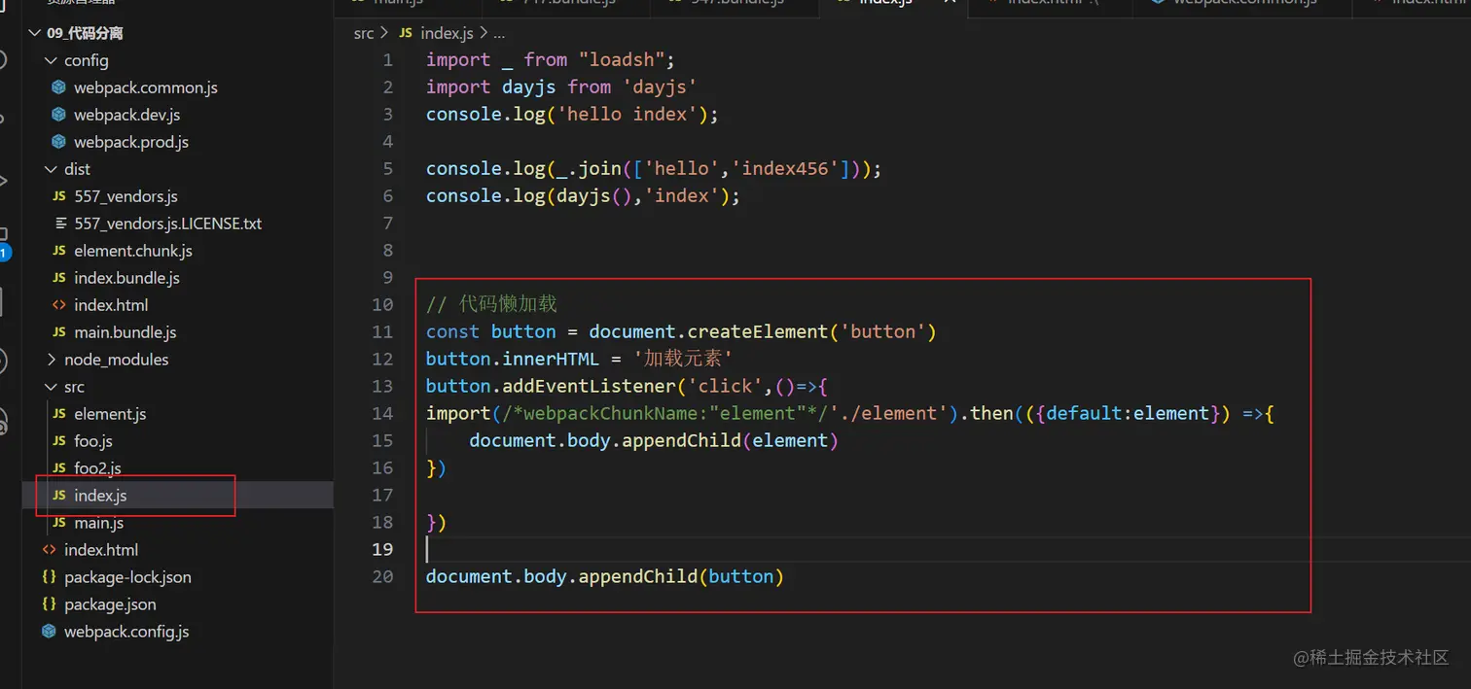This screenshot has width=1471, height=689.
Task: Click the button.addEventListener('click' line
Action: pyautogui.click(x=627, y=387)
